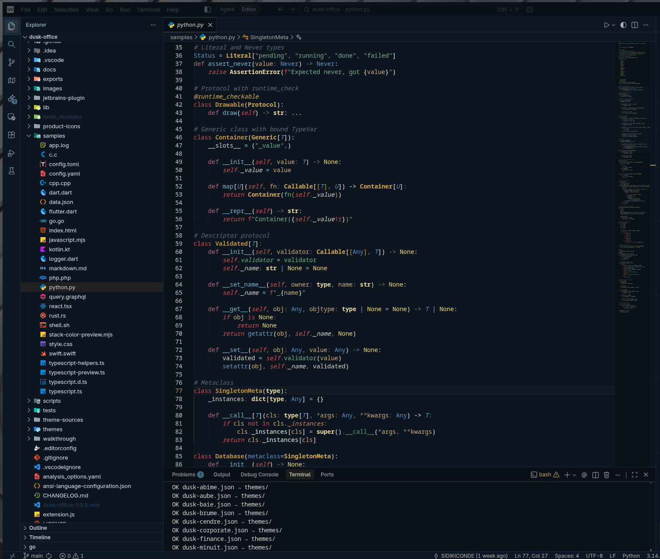
Task: Split the editor to the right
Action: [x=635, y=25]
